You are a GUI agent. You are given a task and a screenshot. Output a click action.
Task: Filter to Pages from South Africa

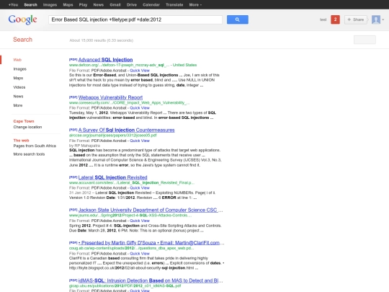(x=35, y=146)
